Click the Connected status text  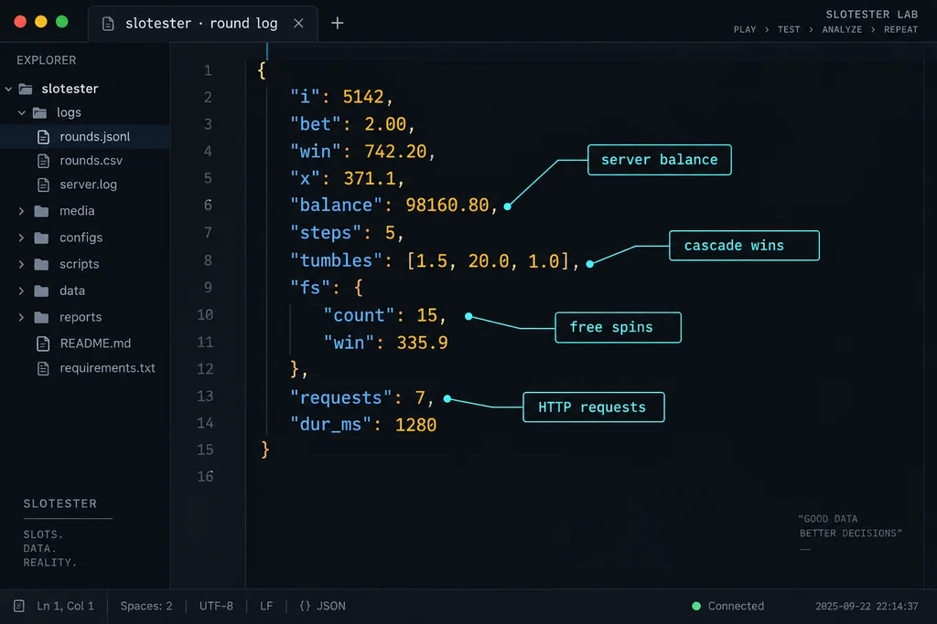736,606
